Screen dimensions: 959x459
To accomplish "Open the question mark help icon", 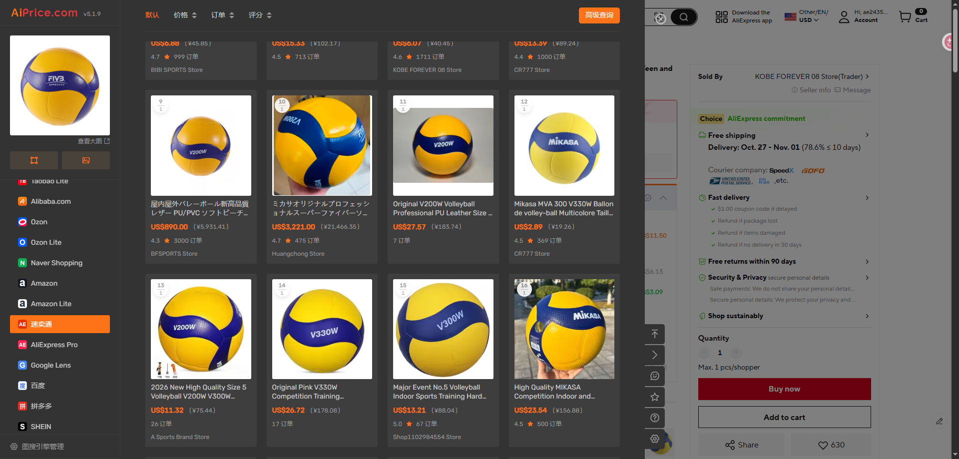I will 654,418.
